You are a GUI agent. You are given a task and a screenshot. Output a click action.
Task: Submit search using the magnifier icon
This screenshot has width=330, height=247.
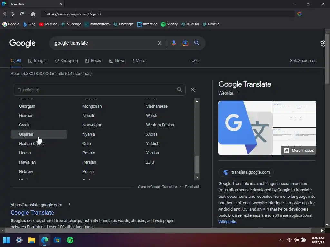[x=197, y=43]
